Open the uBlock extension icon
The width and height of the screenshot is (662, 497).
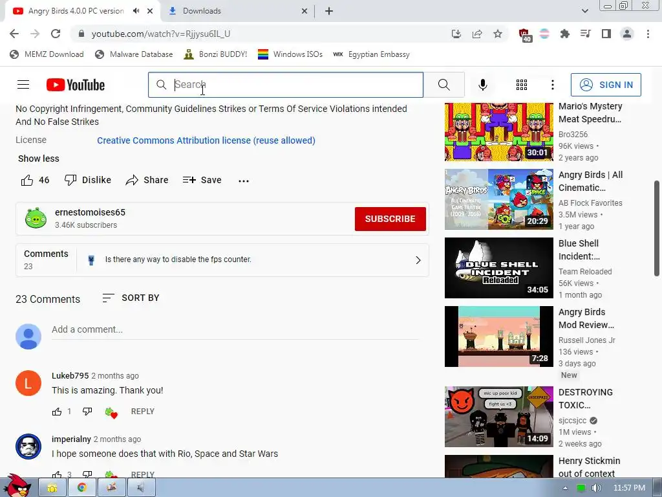coord(524,35)
